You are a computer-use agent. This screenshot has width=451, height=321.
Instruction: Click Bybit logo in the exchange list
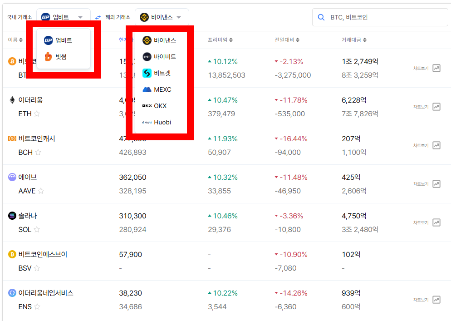click(147, 57)
